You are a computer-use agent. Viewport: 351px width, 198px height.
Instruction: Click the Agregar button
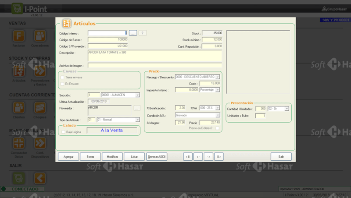tap(68, 156)
